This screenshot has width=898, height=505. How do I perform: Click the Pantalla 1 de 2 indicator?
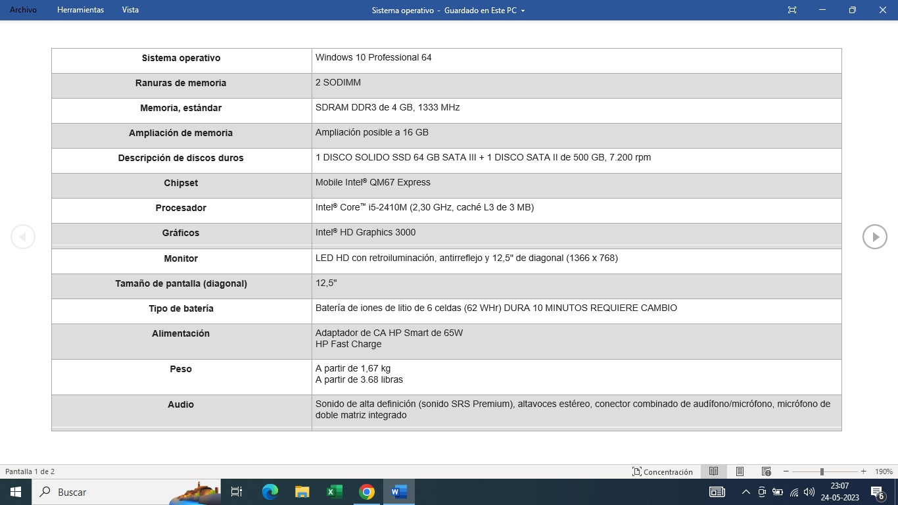(30, 471)
